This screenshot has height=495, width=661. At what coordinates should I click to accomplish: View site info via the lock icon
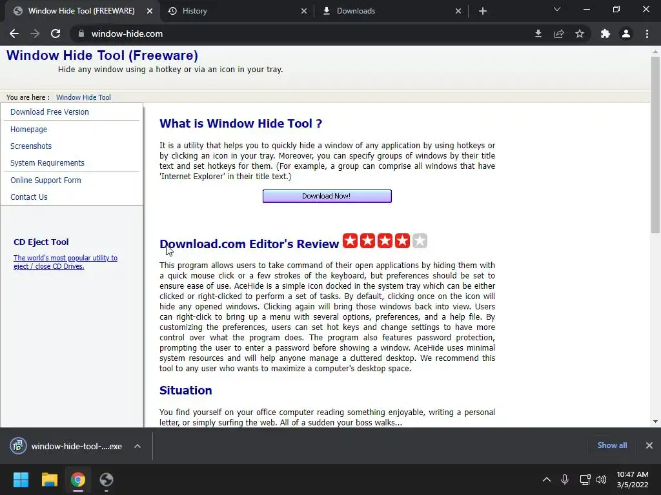[x=81, y=34]
